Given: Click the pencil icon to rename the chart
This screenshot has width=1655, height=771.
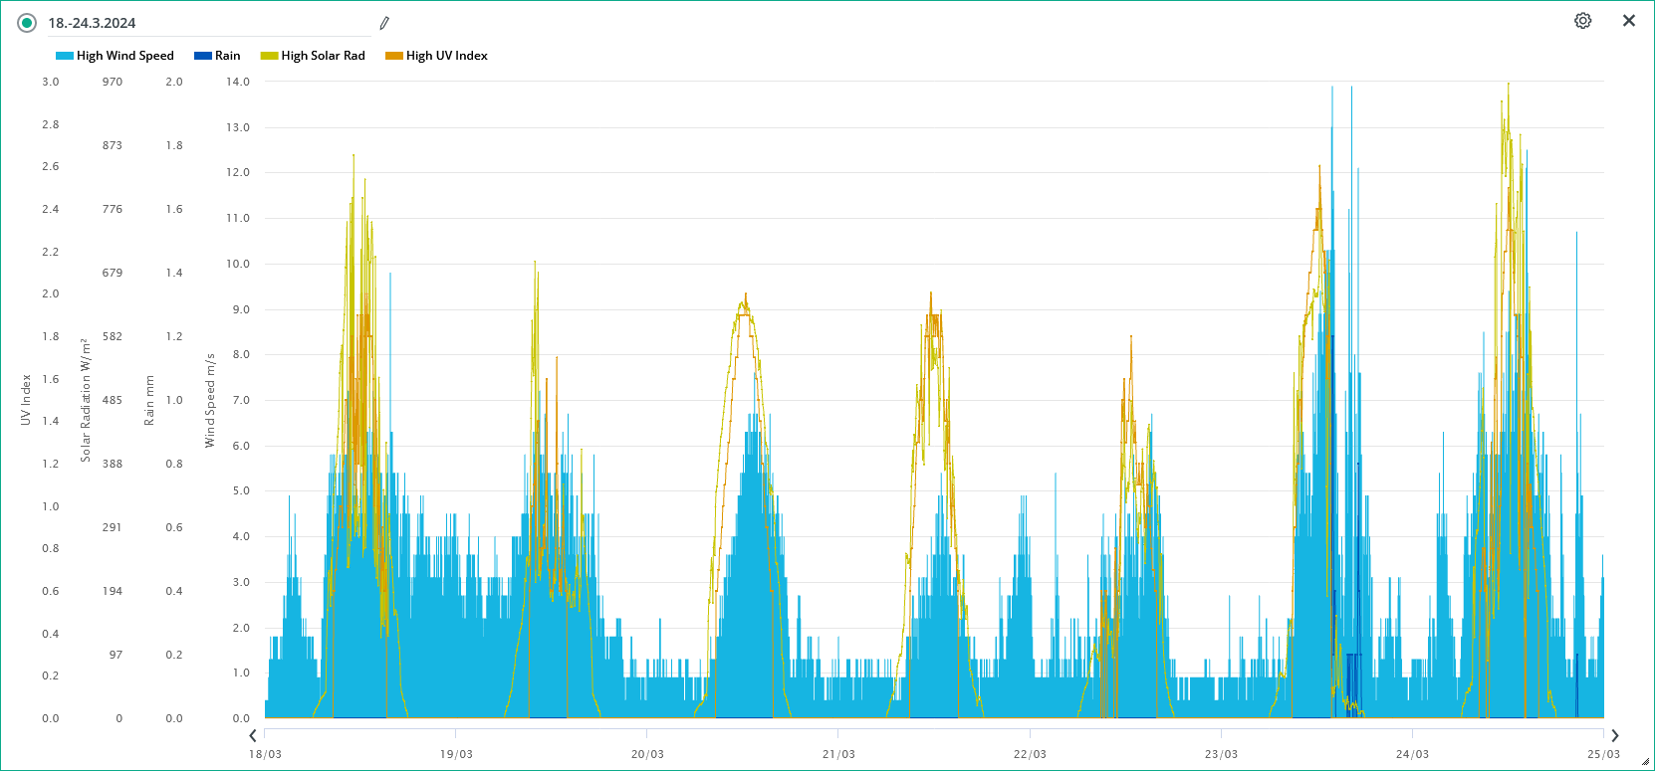Looking at the screenshot, I should click(384, 23).
